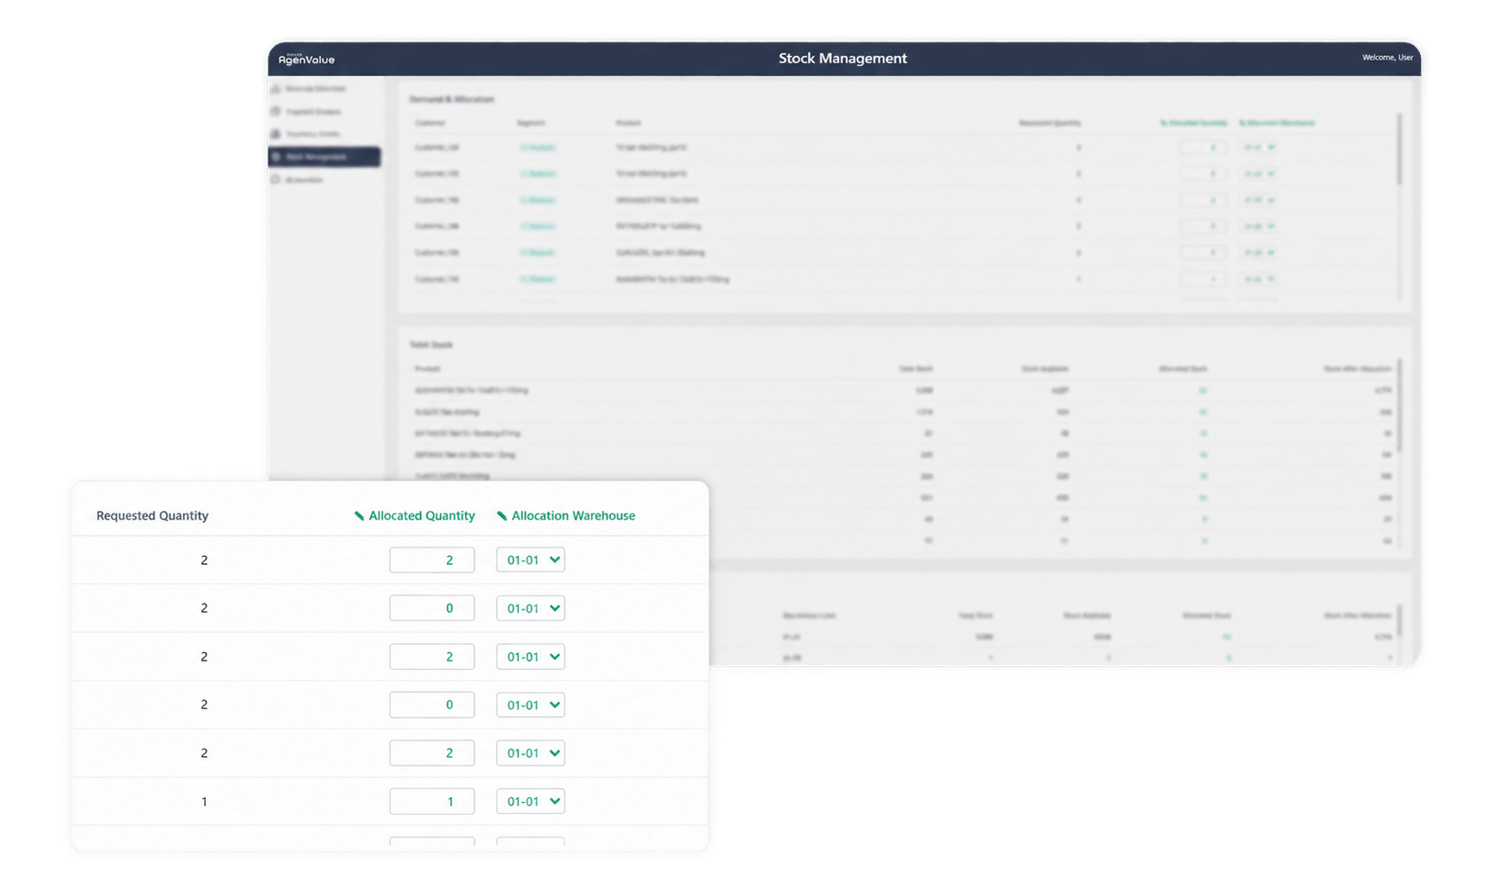Image resolution: width=1489 pixels, height=892 pixels.
Task: Open the fifth row's 01-01 warehouse dropdown
Action: pyautogui.click(x=530, y=753)
